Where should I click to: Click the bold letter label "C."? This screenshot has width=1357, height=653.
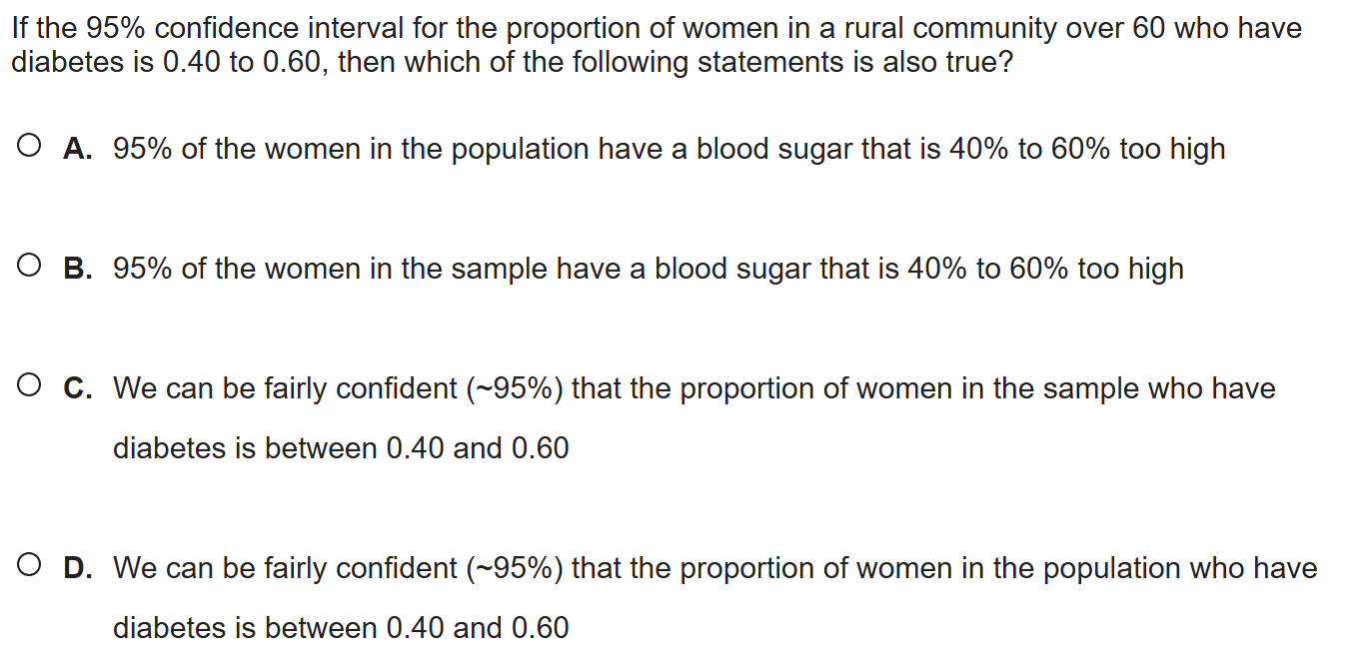click(x=78, y=388)
